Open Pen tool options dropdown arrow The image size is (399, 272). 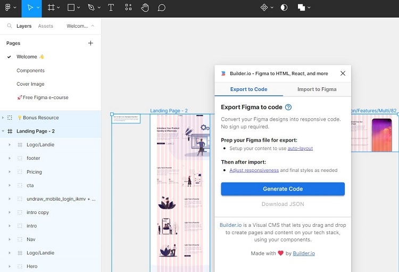click(x=99, y=7)
